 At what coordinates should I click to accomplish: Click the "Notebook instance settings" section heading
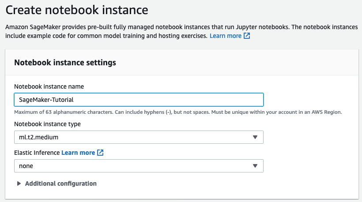point(65,63)
